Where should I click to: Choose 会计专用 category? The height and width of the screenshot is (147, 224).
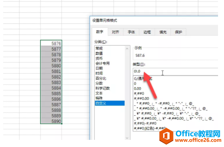(x=110, y=63)
